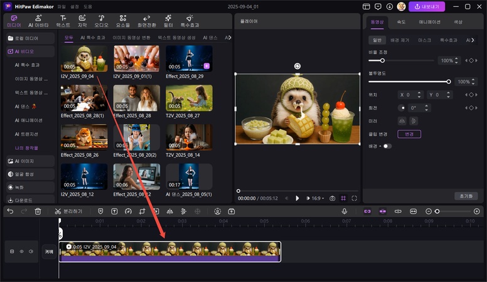Toggle track visibility eye icon
Screen dimensions: 487x282
click(x=21, y=251)
